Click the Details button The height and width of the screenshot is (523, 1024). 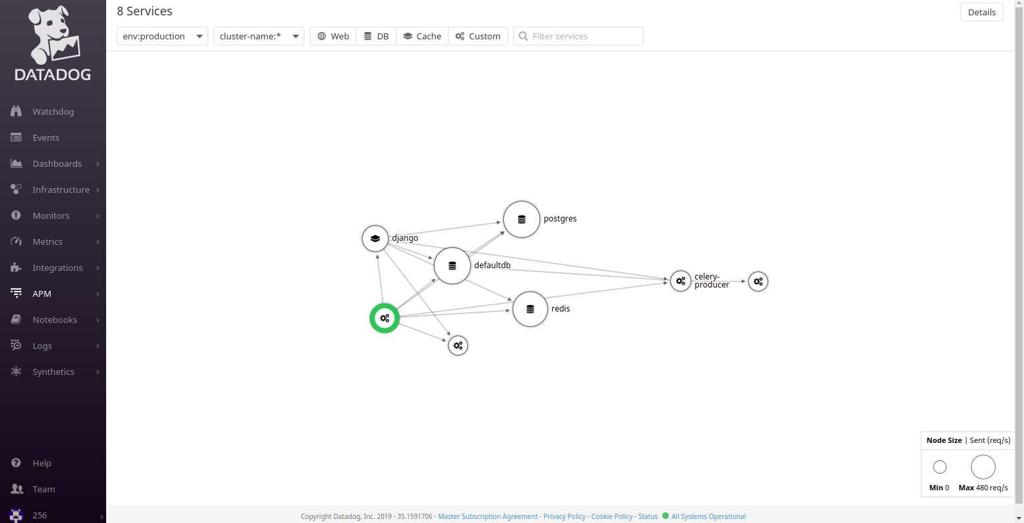click(981, 12)
